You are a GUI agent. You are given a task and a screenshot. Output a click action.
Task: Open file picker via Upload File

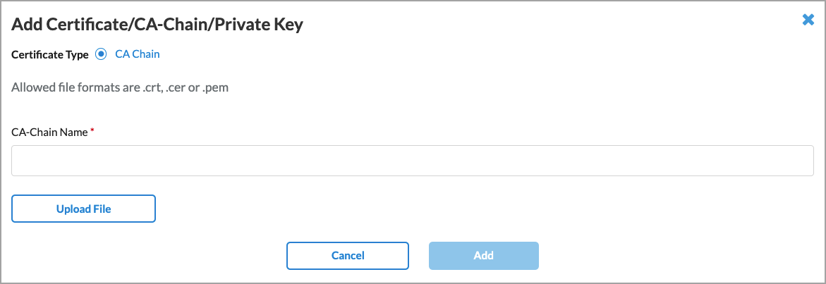click(x=83, y=209)
